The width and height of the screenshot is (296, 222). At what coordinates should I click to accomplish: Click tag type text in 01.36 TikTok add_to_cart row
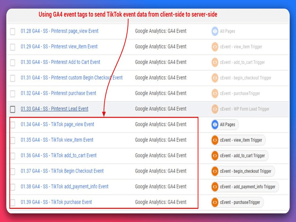pyautogui.click(x=161, y=155)
